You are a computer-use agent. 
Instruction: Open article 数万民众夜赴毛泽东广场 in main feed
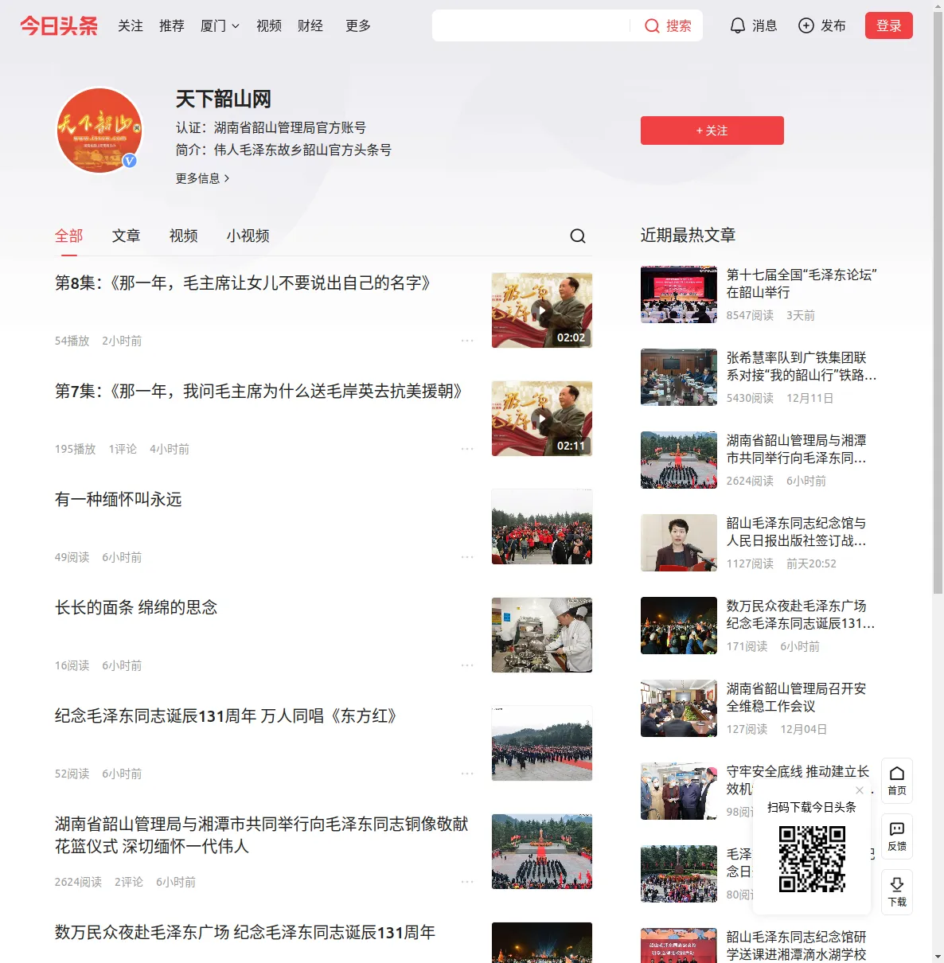tap(245, 933)
